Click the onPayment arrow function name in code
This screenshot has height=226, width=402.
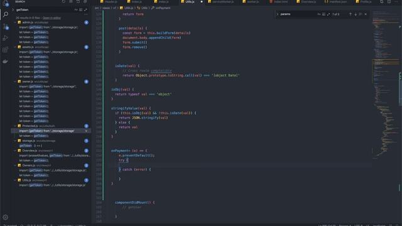(121, 151)
